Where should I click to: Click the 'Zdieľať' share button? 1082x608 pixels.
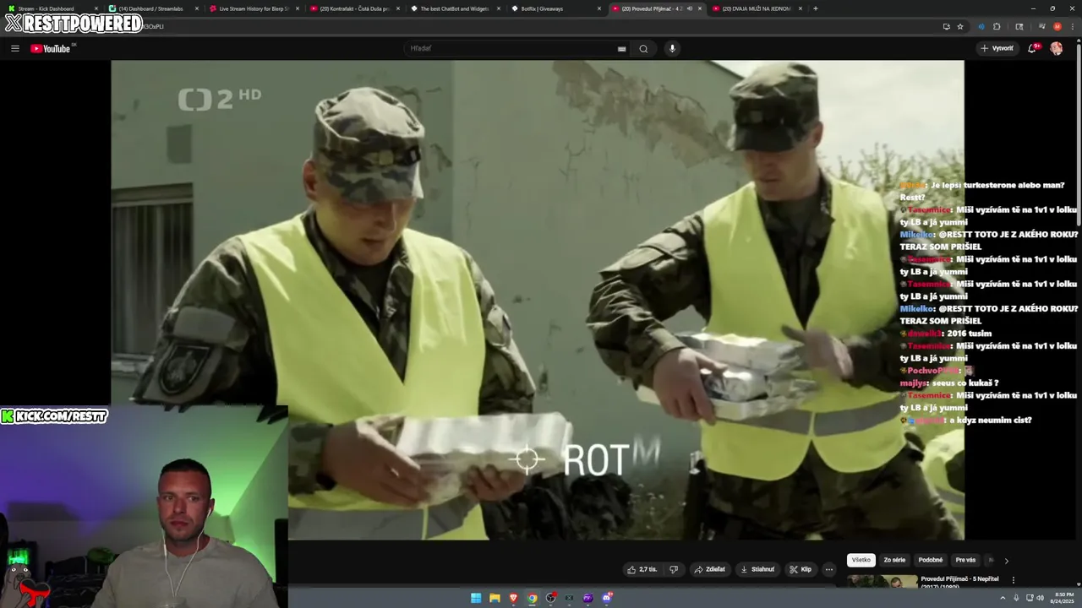click(710, 569)
